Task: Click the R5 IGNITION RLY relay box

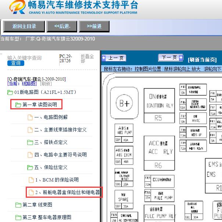Action: [159, 106]
